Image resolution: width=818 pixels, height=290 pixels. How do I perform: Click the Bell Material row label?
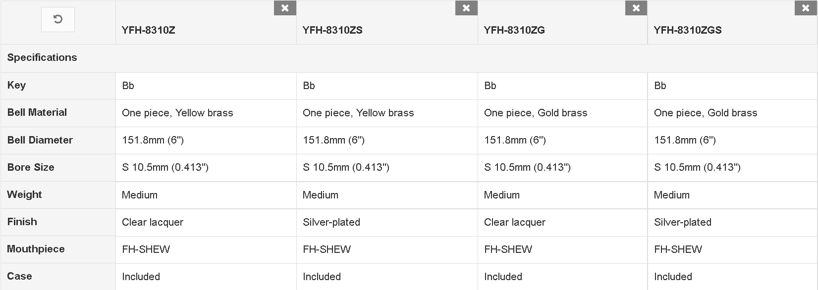[37, 112]
